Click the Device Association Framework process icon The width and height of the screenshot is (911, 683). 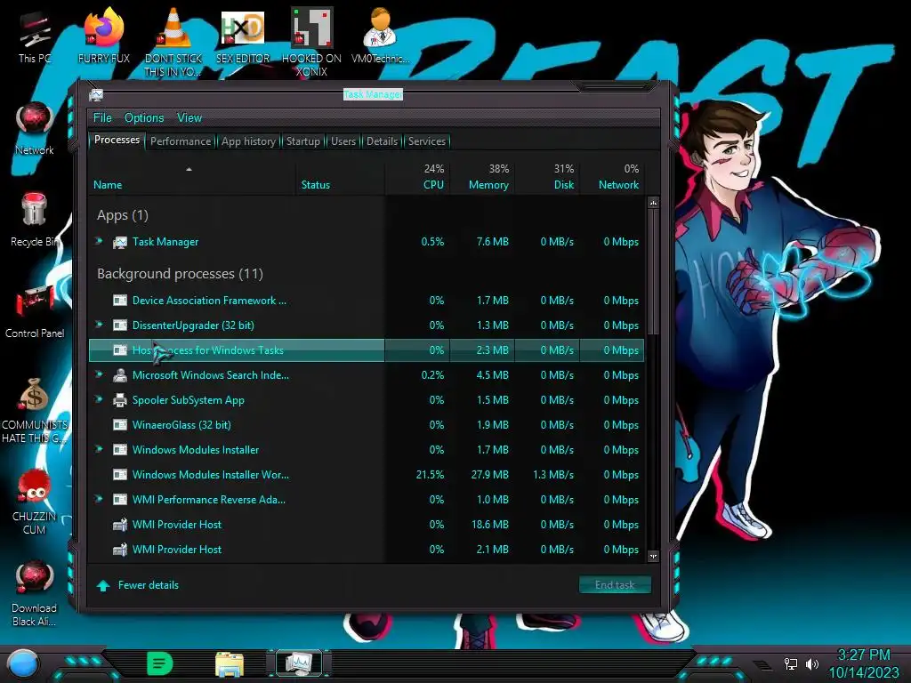coord(120,301)
